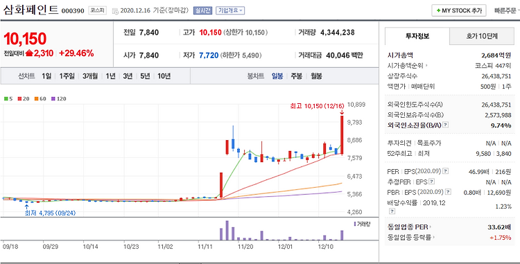Click the 코스피 market badge
Viewport: 520px width, 264px height.
(97, 10)
